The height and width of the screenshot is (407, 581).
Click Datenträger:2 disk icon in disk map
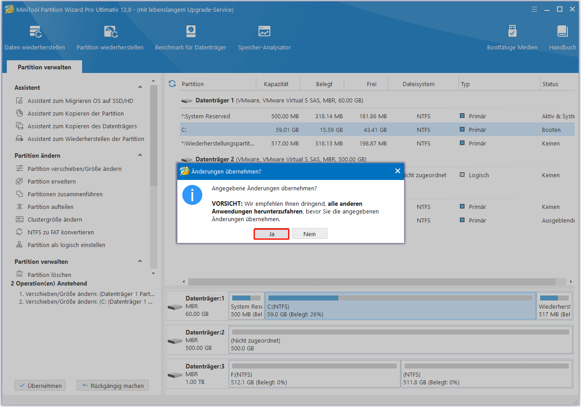[x=175, y=340]
